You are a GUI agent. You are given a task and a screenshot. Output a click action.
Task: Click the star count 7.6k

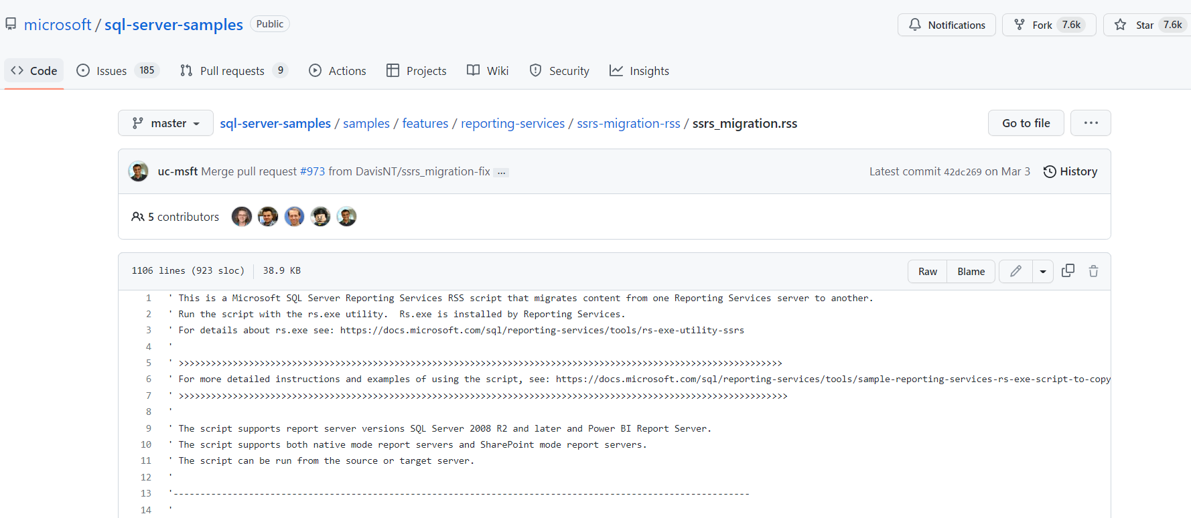click(1173, 25)
